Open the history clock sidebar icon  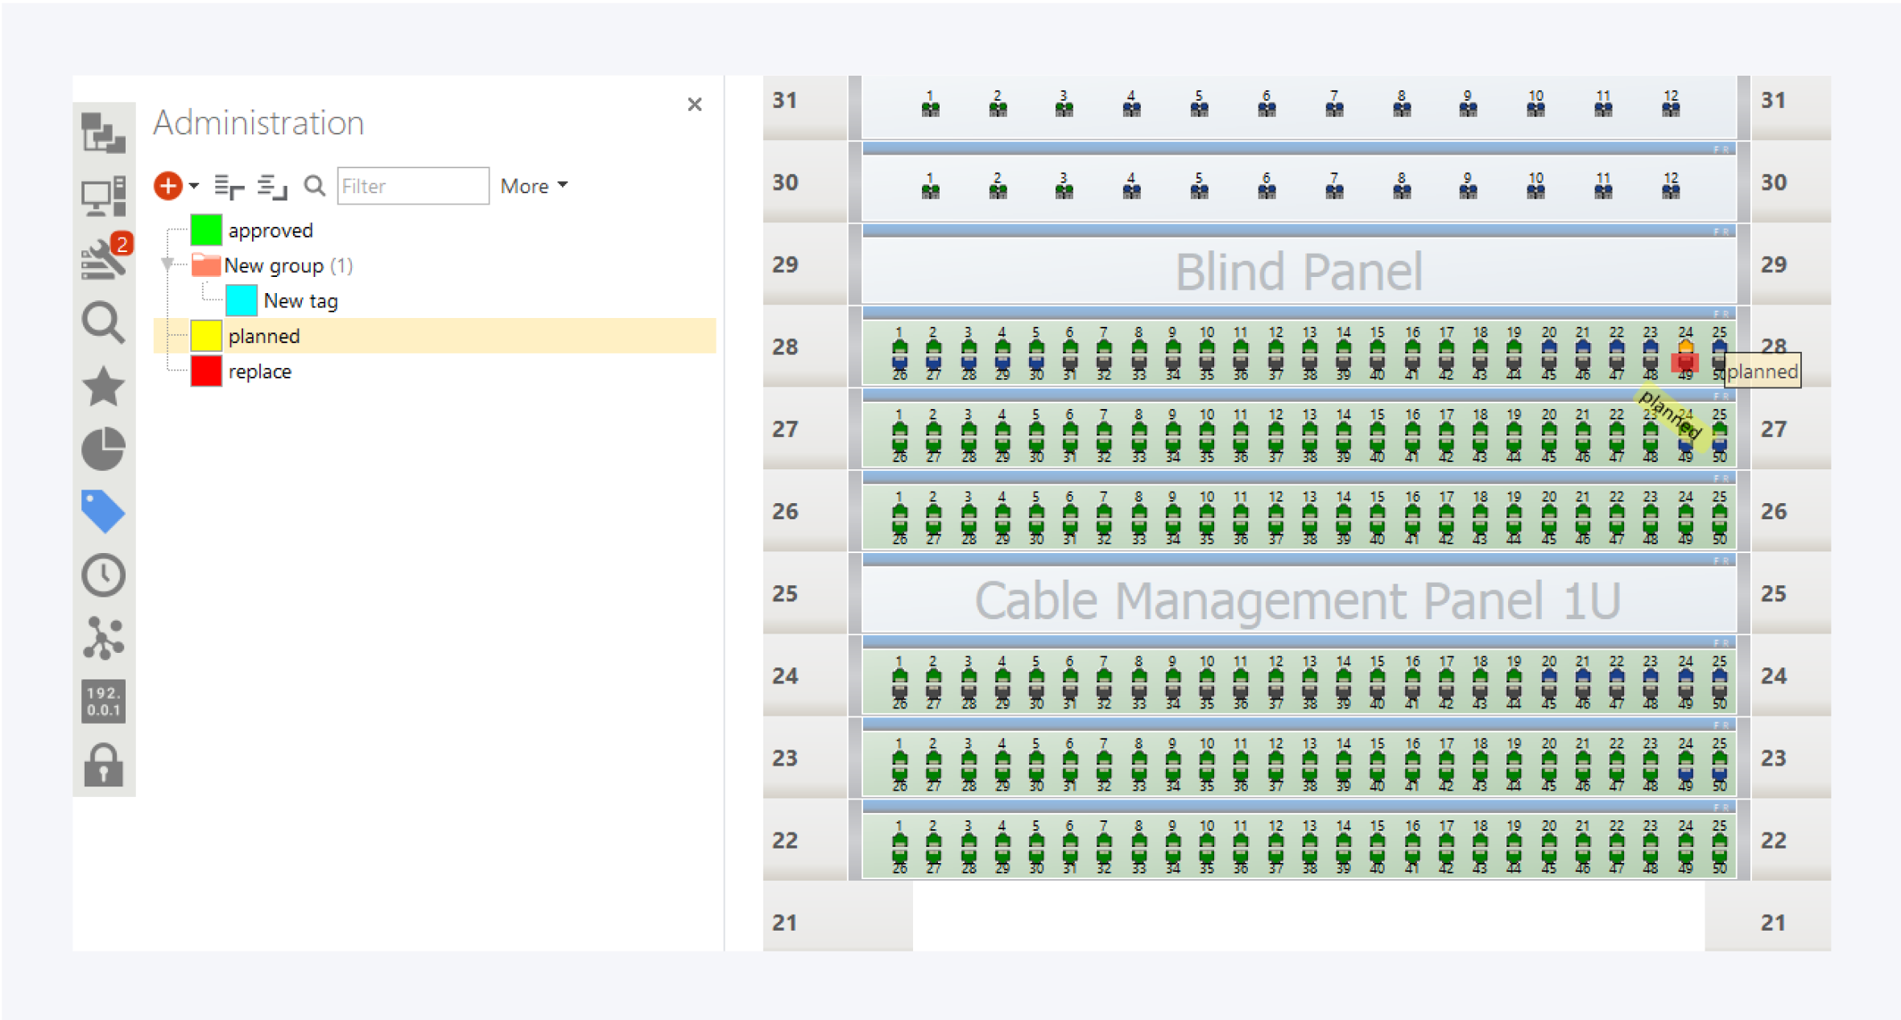click(x=103, y=575)
